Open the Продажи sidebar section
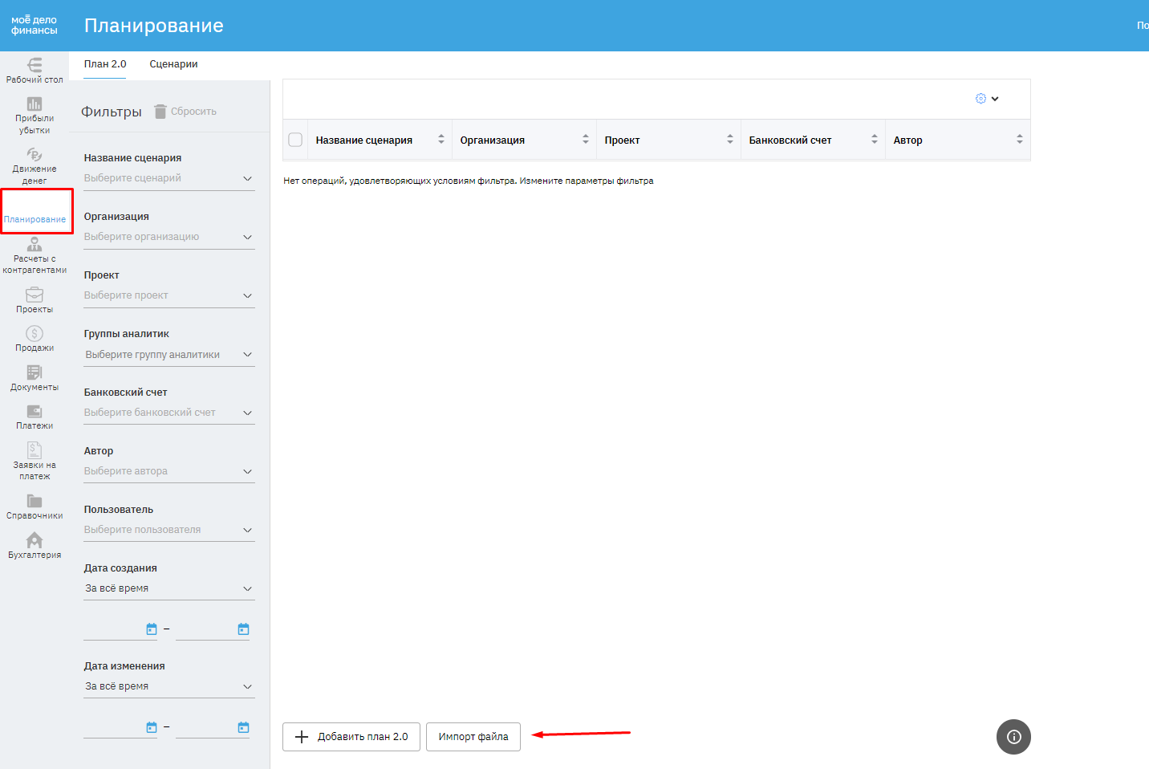The width and height of the screenshot is (1149, 769). click(35, 340)
